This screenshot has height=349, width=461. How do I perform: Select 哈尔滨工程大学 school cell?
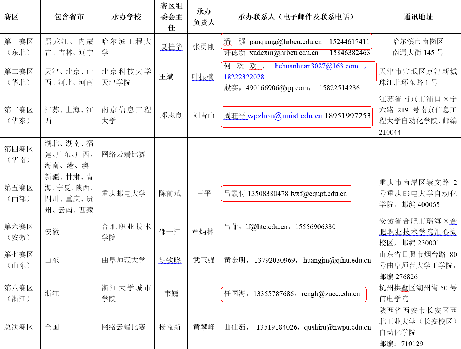[126, 47]
